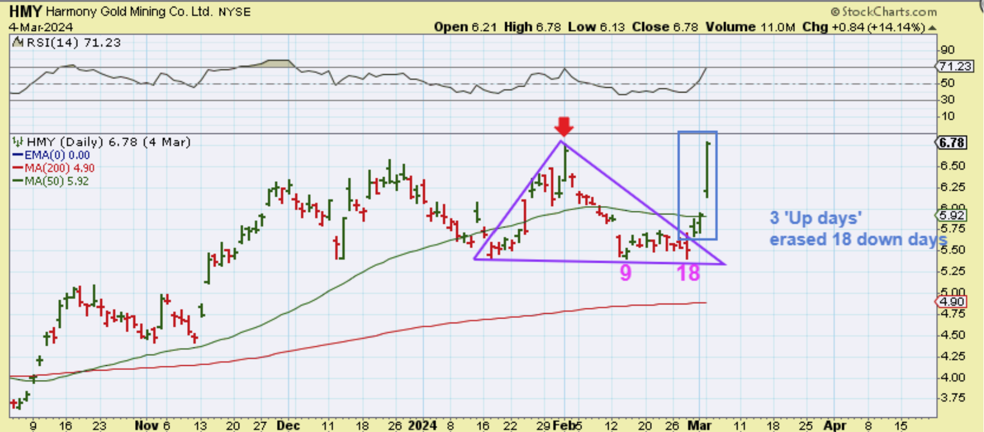Click the 3.75 price axis label
Screen dimensions: 984x432
[952, 398]
